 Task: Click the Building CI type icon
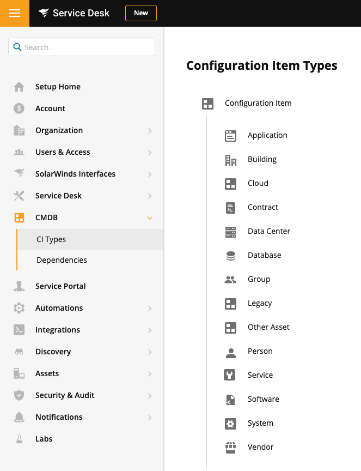pyautogui.click(x=230, y=159)
